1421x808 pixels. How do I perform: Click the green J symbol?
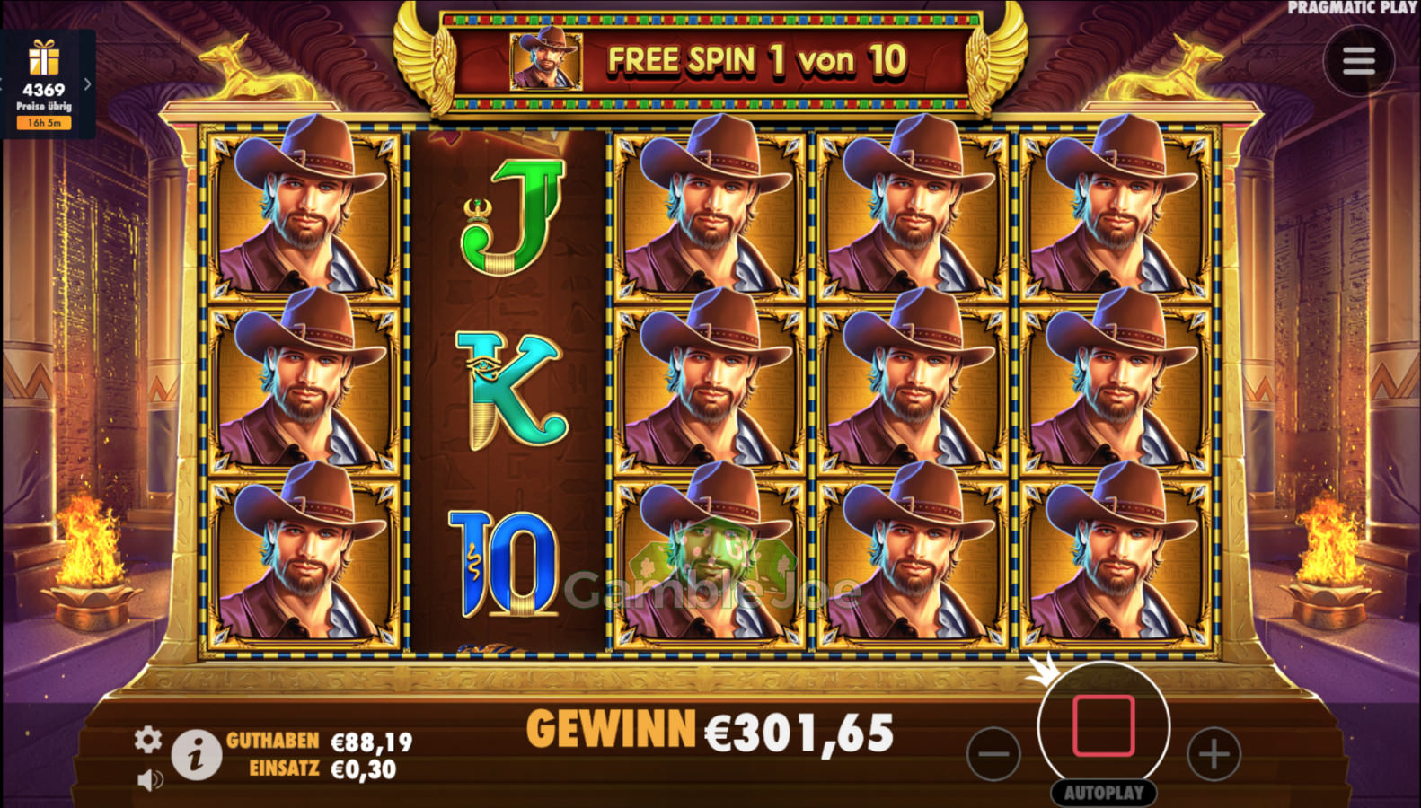point(512,218)
